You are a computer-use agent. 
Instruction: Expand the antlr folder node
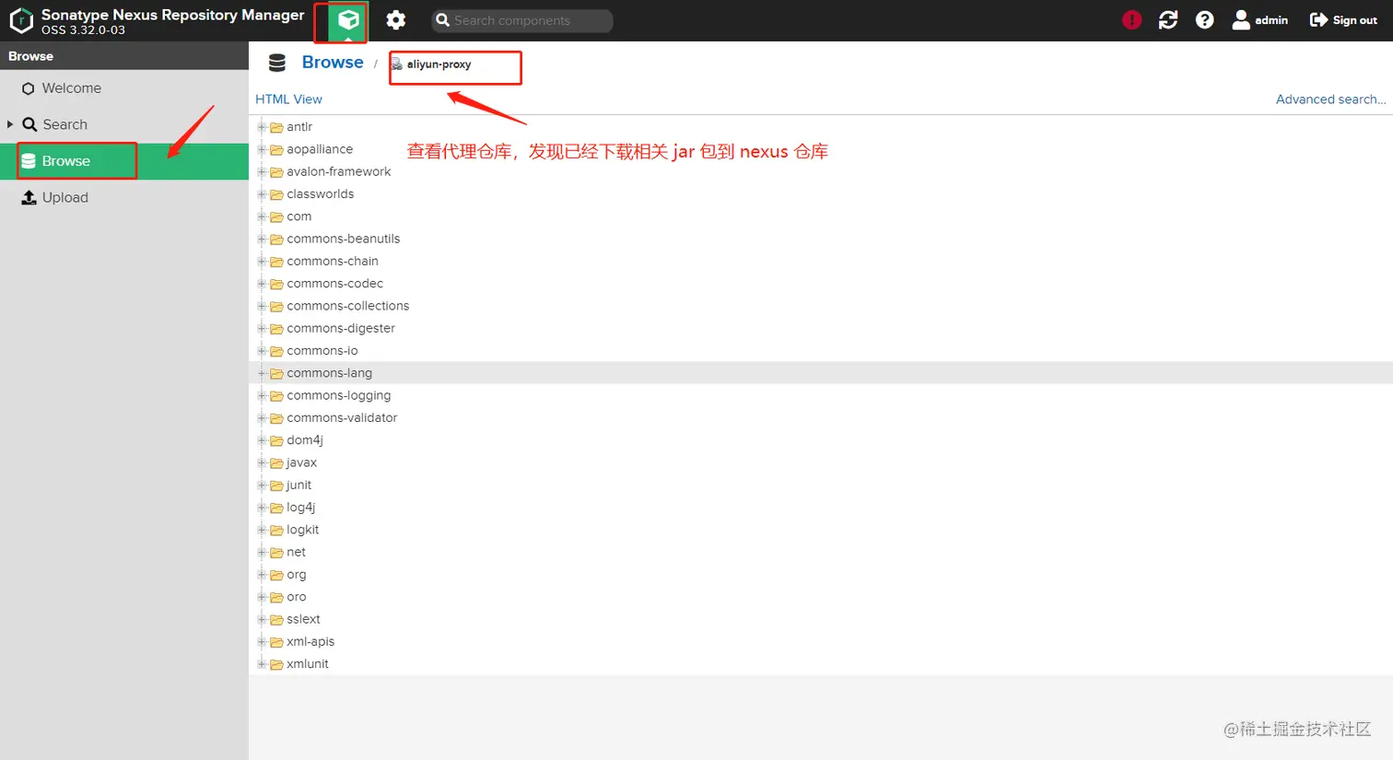pos(262,127)
